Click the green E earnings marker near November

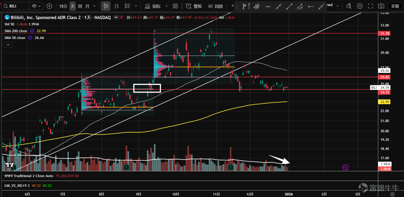[230, 167]
